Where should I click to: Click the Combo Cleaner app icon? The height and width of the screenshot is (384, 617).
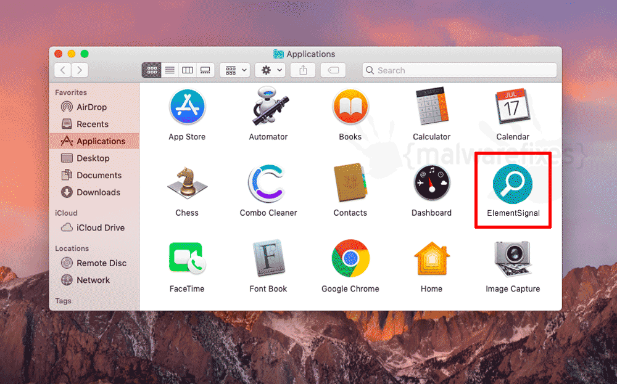click(x=268, y=183)
